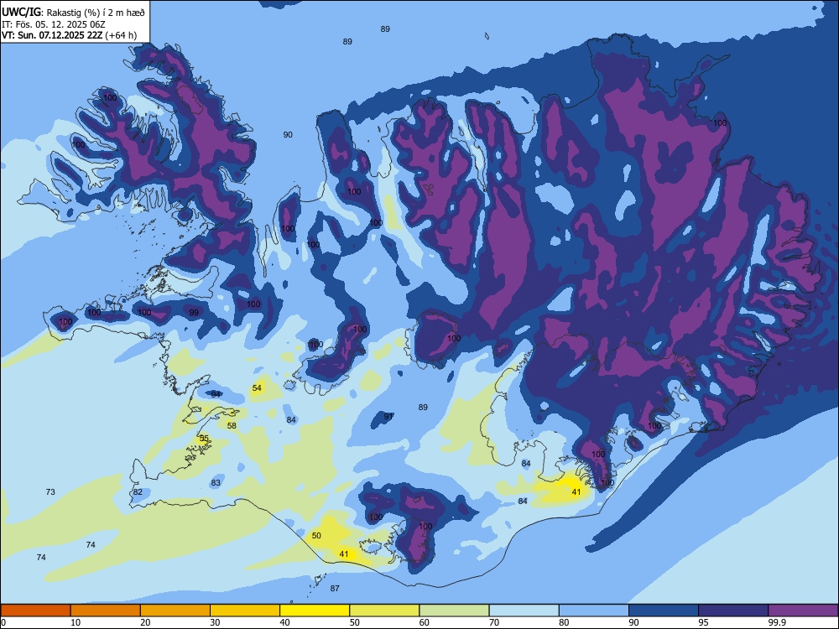This screenshot has width=839, height=629.
Task: Select the pale yellow 50–60 legend swatch
Action: click(385, 611)
